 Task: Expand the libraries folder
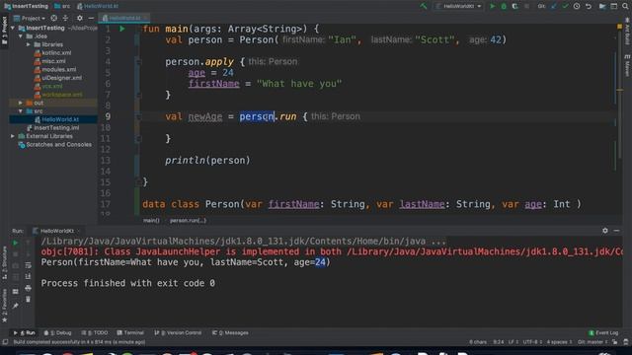click(29, 44)
